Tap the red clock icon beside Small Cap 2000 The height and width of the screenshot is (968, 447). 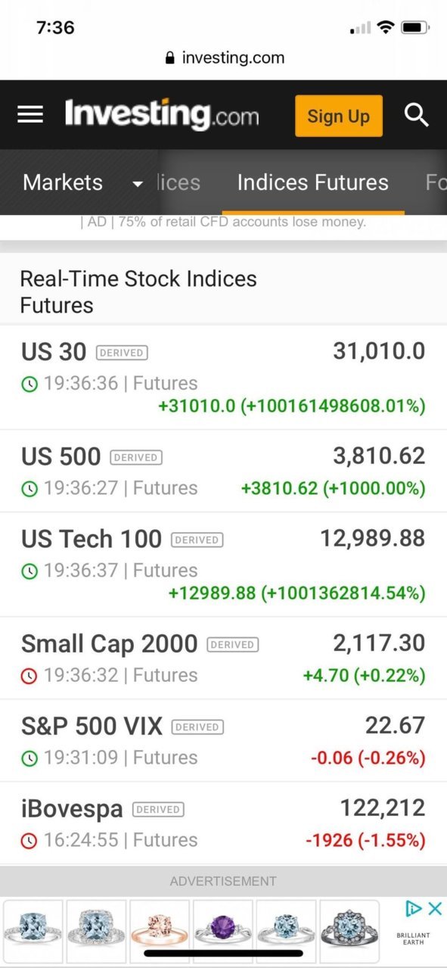coord(29,676)
